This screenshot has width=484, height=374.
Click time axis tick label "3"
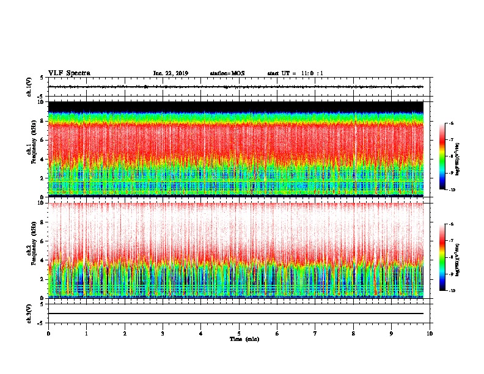coord(163,334)
